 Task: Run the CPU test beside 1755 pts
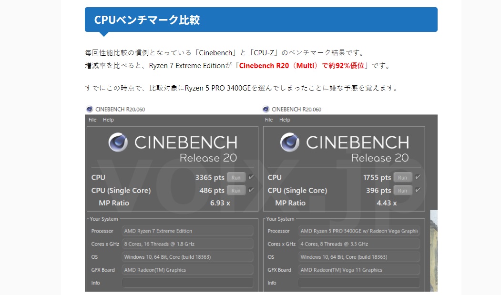pos(403,177)
